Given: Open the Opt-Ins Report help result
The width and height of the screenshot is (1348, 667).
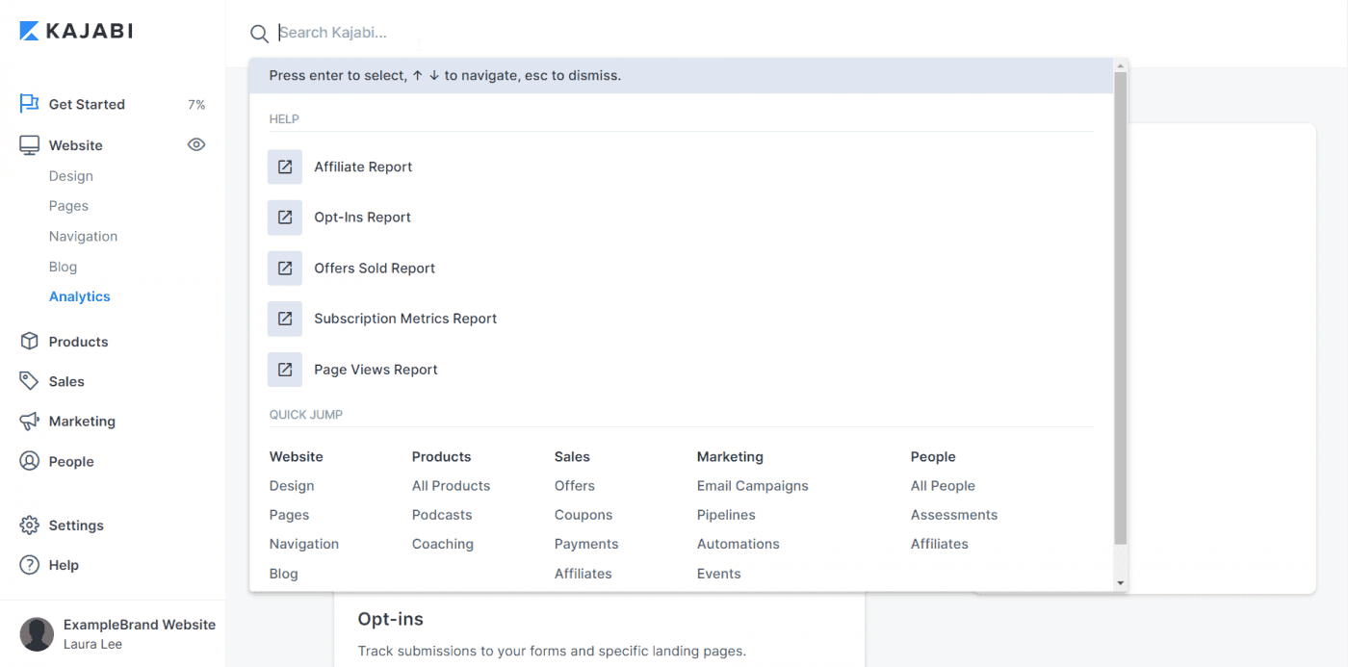Looking at the screenshot, I should point(362,218).
